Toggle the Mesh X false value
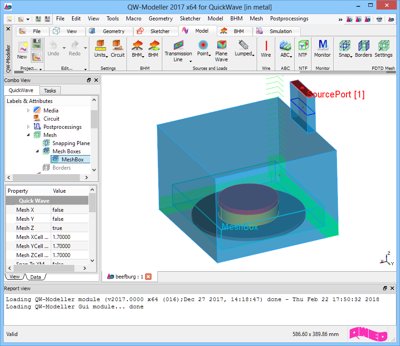This screenshot has height=346, width=400. coord(69,210)
